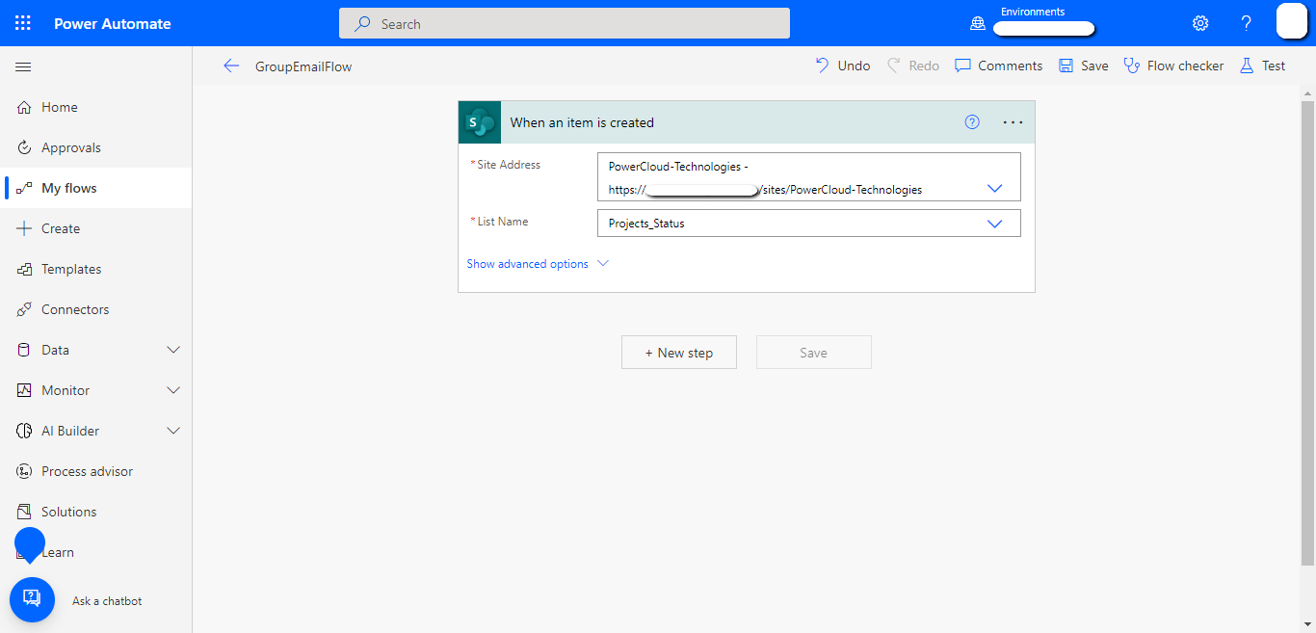Run the Flow checker
The width and height of the screenshot is (1316, 633).
[x=1174, y=66]
